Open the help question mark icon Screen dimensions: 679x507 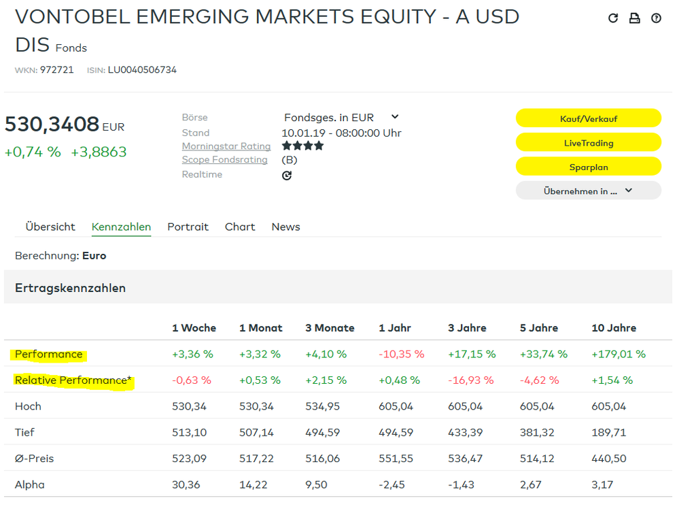click(x=656, y=18)
